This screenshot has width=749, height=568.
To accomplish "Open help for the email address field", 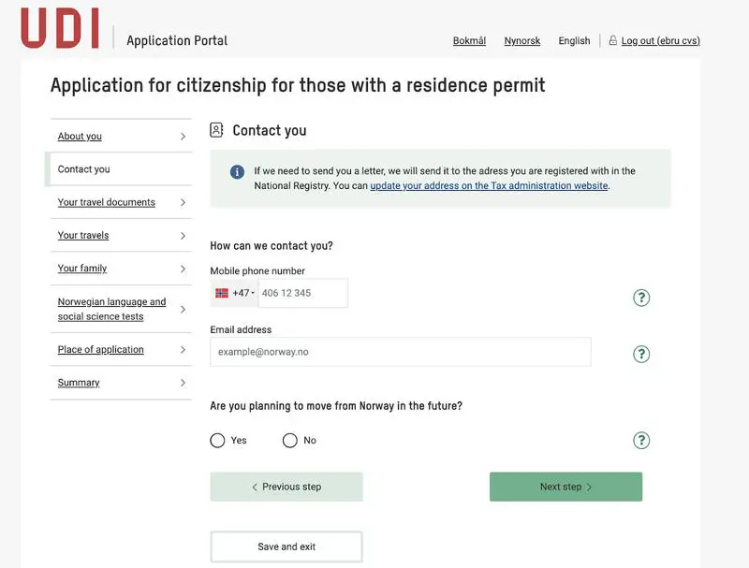I will (x=640, y=354).
